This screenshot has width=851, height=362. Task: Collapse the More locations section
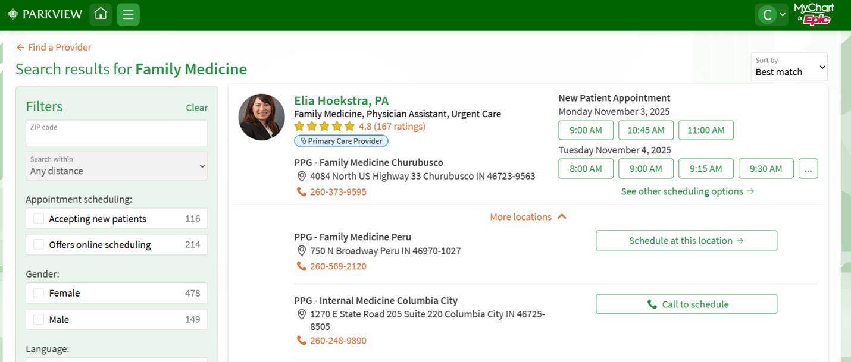[528, 217]
